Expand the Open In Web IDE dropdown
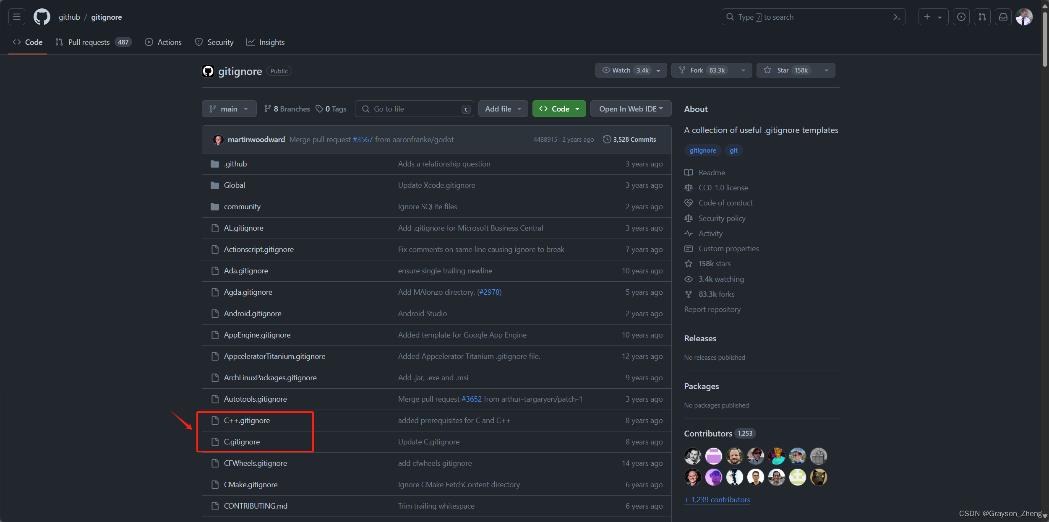 pyautogui.click(x=631, y=109)
